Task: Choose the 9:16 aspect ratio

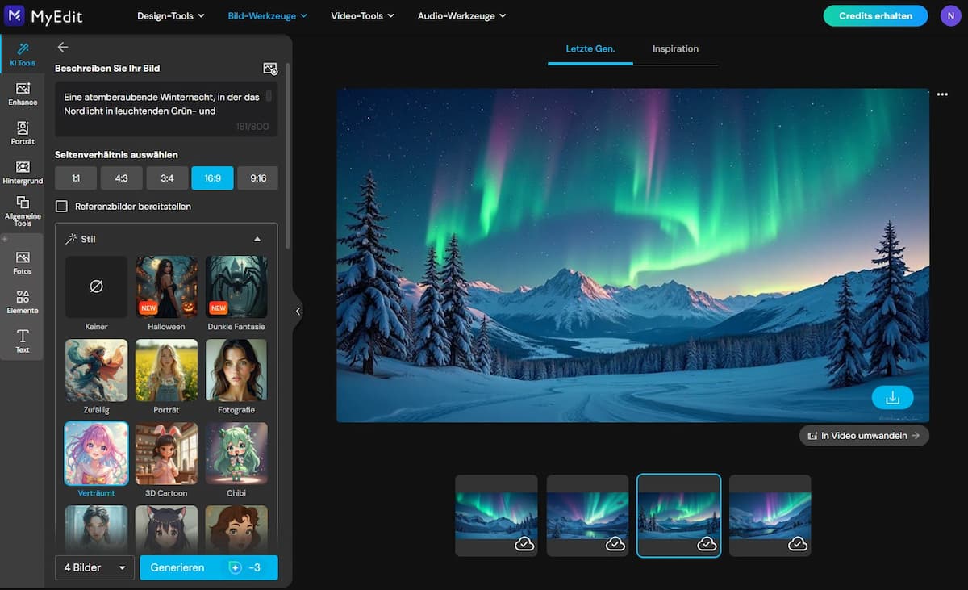Action: 258,178
